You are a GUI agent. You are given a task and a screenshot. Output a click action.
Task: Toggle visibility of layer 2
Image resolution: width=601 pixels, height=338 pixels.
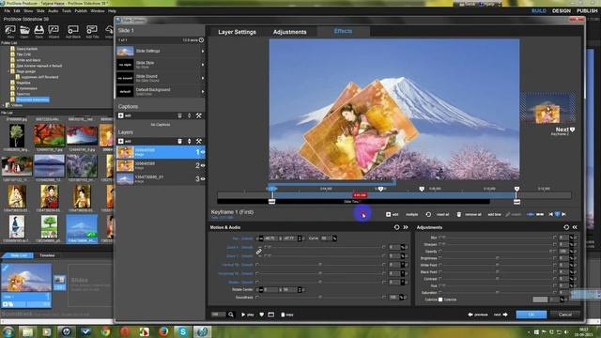pyautogui.click(x=203, y=165)
